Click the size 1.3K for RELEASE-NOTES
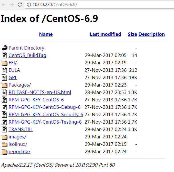 (x=133, y=92)
